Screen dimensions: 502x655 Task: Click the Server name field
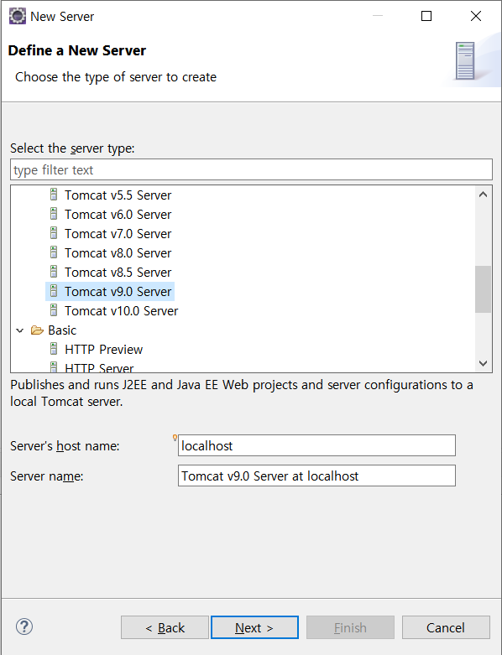[x=316, y=476]
